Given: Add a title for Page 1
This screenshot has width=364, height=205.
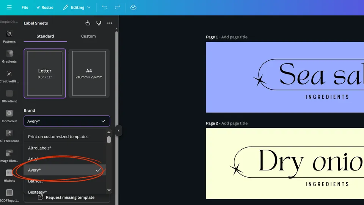Looking at the screenshot, I should [234, 37].
